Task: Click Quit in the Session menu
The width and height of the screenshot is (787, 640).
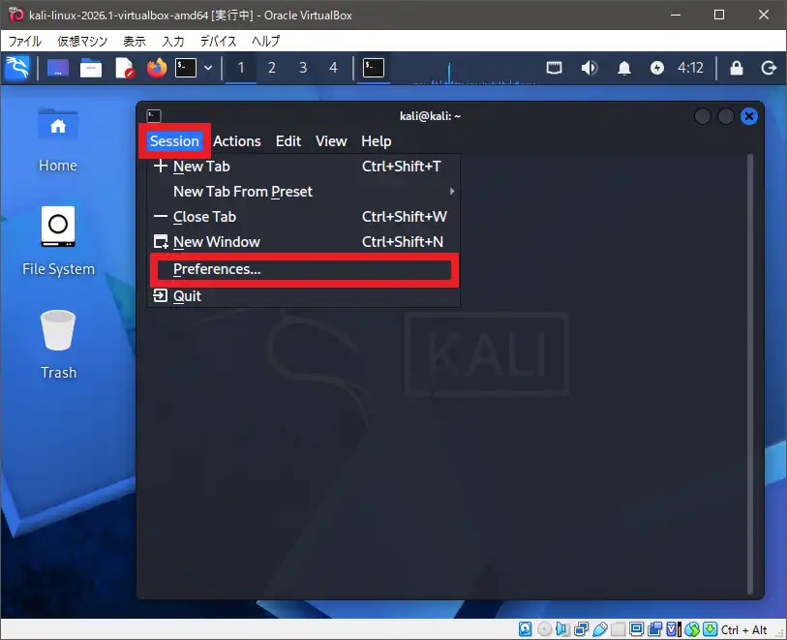Action: (187, 296)
